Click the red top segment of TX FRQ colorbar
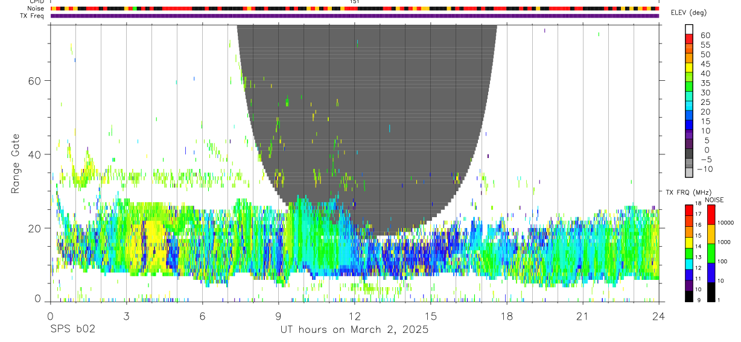Image resolution: width=741 pixels, height=342 pixels. tap(689, 211)
